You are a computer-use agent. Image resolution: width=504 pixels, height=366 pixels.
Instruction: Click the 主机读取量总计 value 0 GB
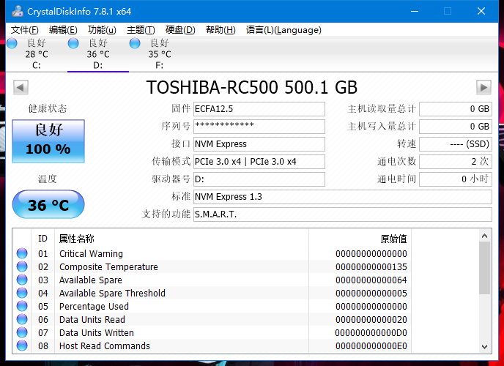coord(456,109)
